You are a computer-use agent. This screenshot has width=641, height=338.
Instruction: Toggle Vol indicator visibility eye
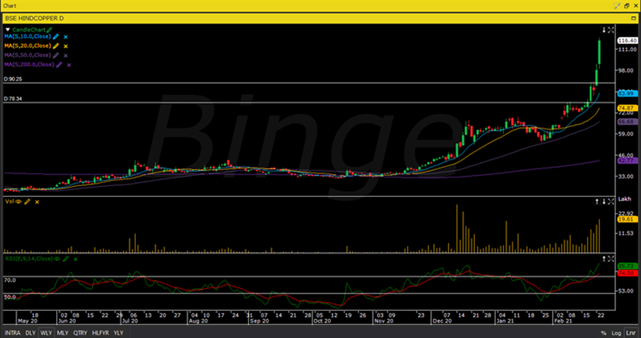click(x=19, y=201)
